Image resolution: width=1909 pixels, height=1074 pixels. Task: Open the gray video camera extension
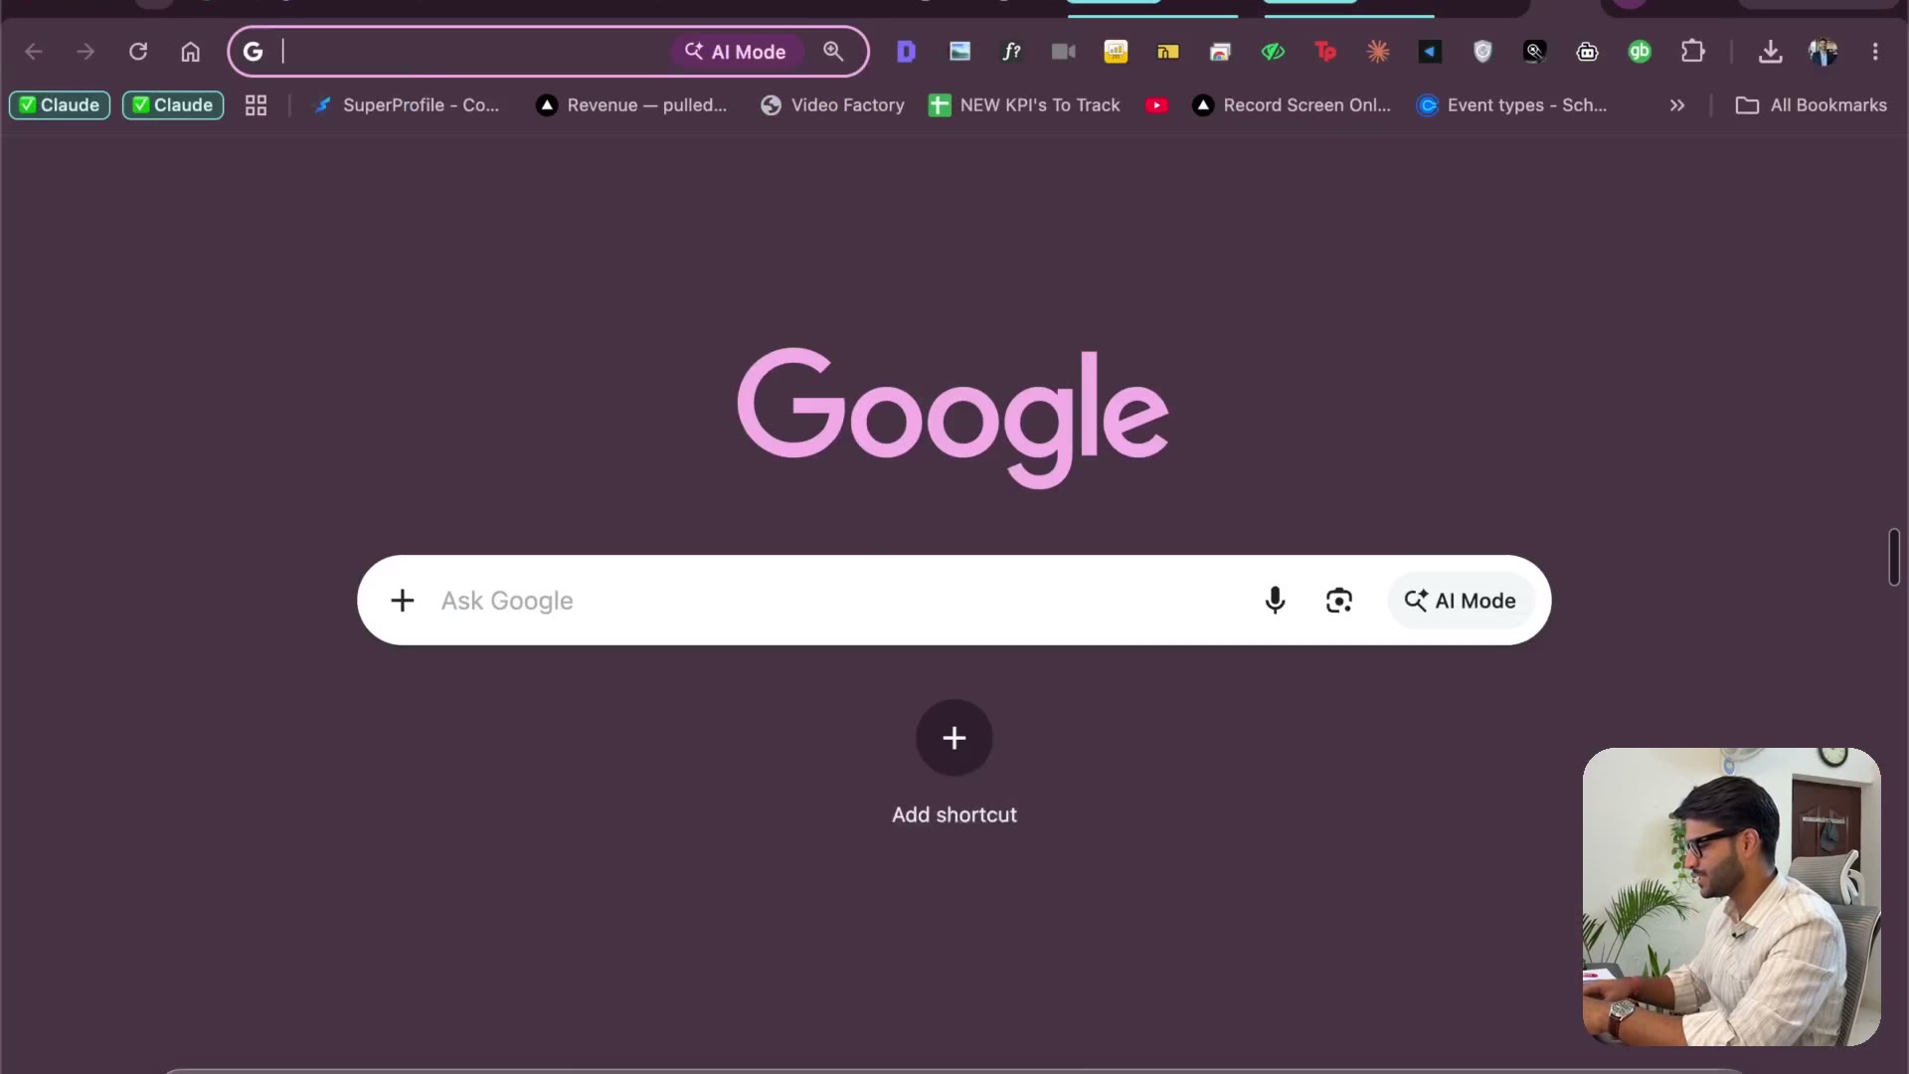tap(1064, 52)
